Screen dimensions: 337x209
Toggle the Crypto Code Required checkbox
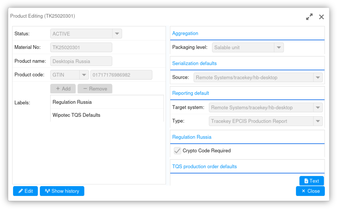[x=177, y=151]
